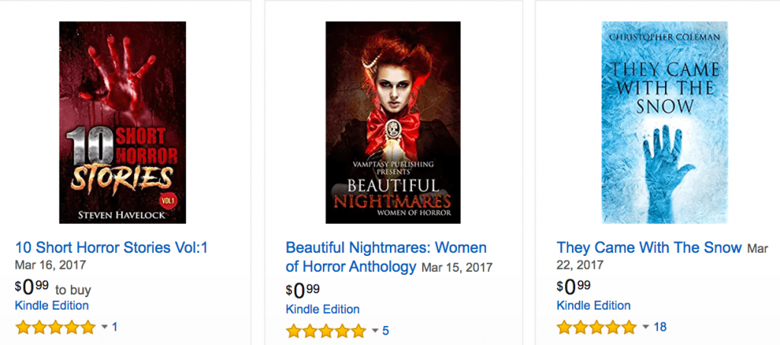
Task: Open the 10 Short Horror Stories Vol:1 title link
Action: click(x=111, y=248)
